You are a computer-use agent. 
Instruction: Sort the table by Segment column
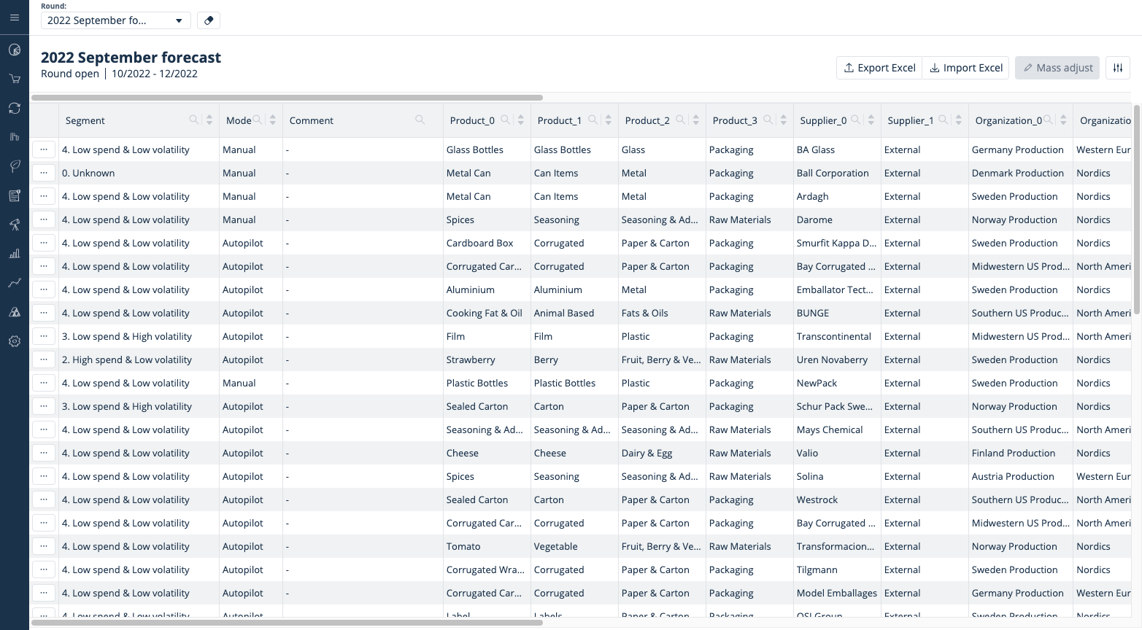[209, 120]
